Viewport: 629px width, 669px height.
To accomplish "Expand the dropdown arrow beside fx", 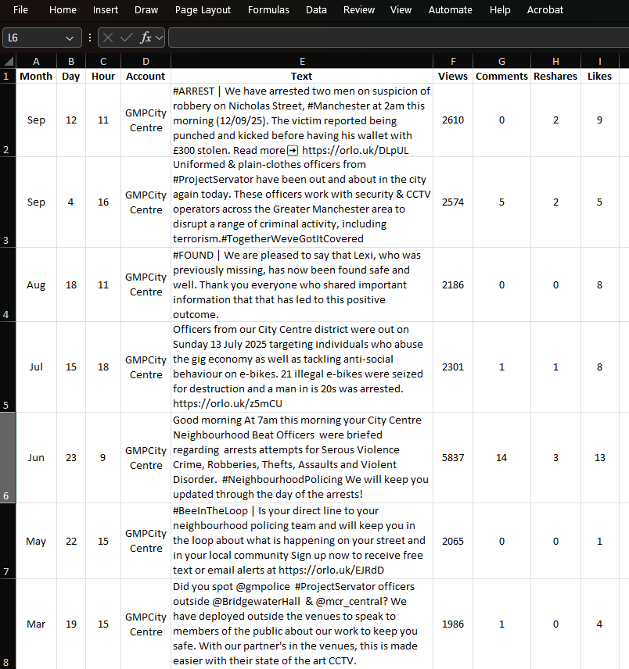I will [x=160, y=38].
